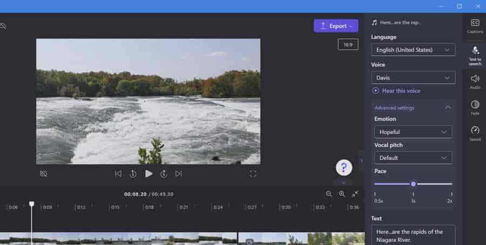The height and width of the screenshot is (245, 486).
Task: Skip to the start of the video
Action: (x=118, y=174)
